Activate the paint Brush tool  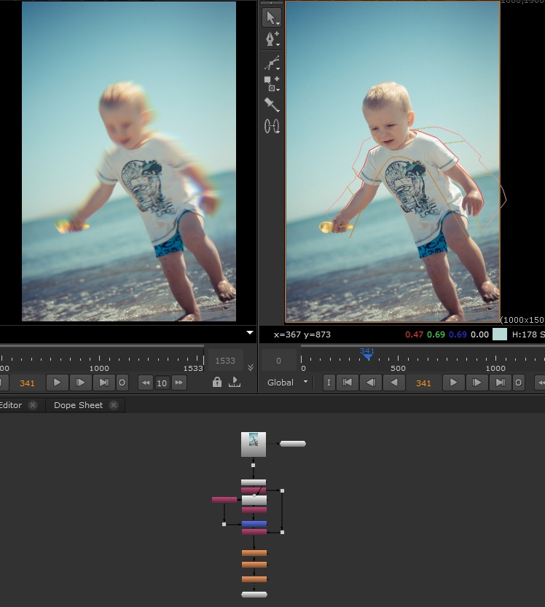tap(271, 104)
